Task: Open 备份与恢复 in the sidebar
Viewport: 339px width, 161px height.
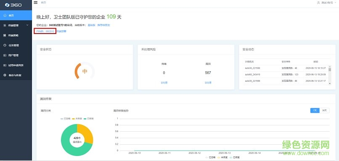Action: tap(16, 75)
